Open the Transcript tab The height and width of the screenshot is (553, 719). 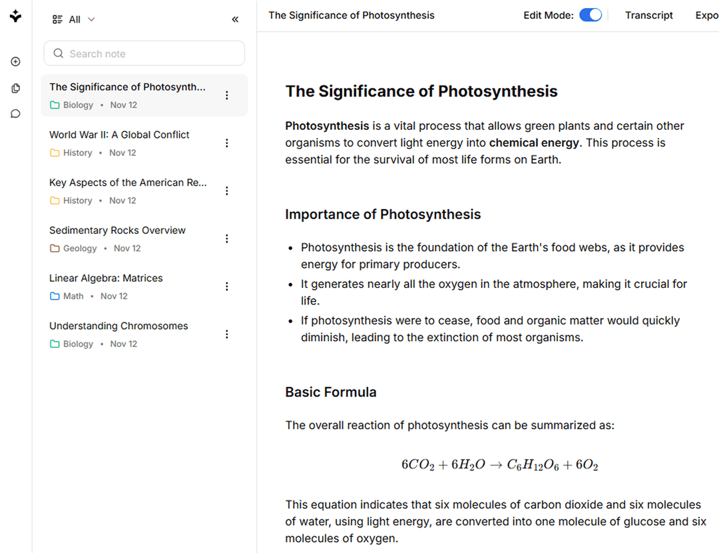click(x=648, y=15)
